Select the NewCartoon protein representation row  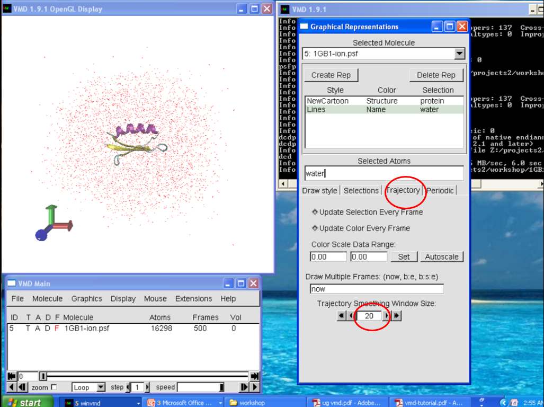[384, 101]
